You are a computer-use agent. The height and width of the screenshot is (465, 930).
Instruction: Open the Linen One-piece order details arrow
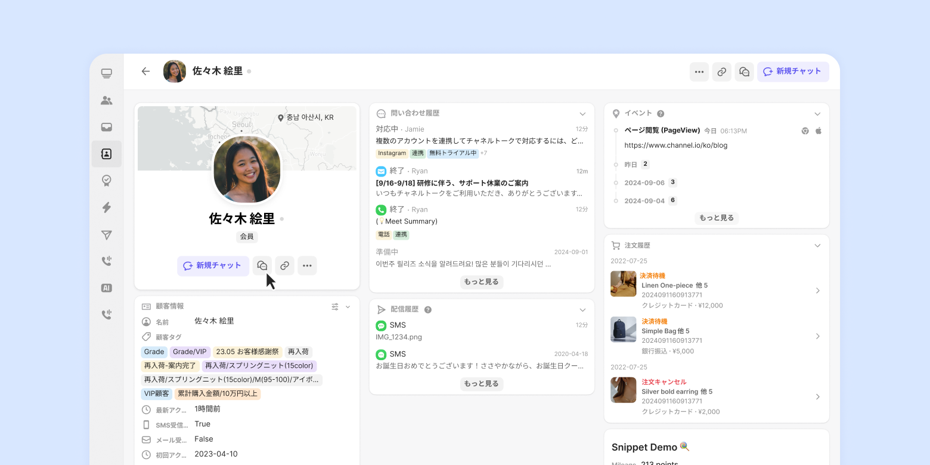[818, 291]
